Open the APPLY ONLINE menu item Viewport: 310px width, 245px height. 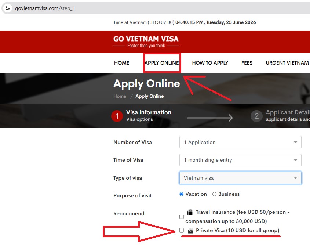pyautogui.click(x=162, y=63)
